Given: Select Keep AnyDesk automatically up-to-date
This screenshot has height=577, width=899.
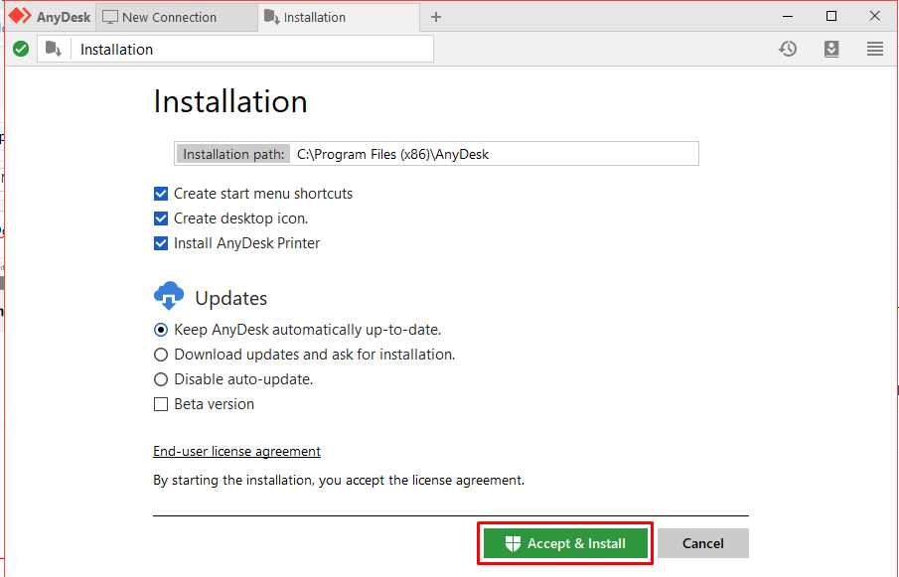Looking at the screenshot, I should [x=161, y=330].
